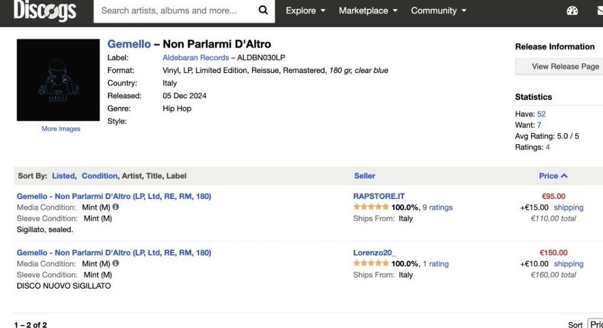Click in the search artists input field
603x328 pixels.
tap(175, 11)
